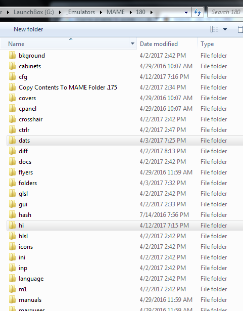Click the folders folder icon
Image resolution: width=243 pixels, height=311 pixels.
(12, 183)
